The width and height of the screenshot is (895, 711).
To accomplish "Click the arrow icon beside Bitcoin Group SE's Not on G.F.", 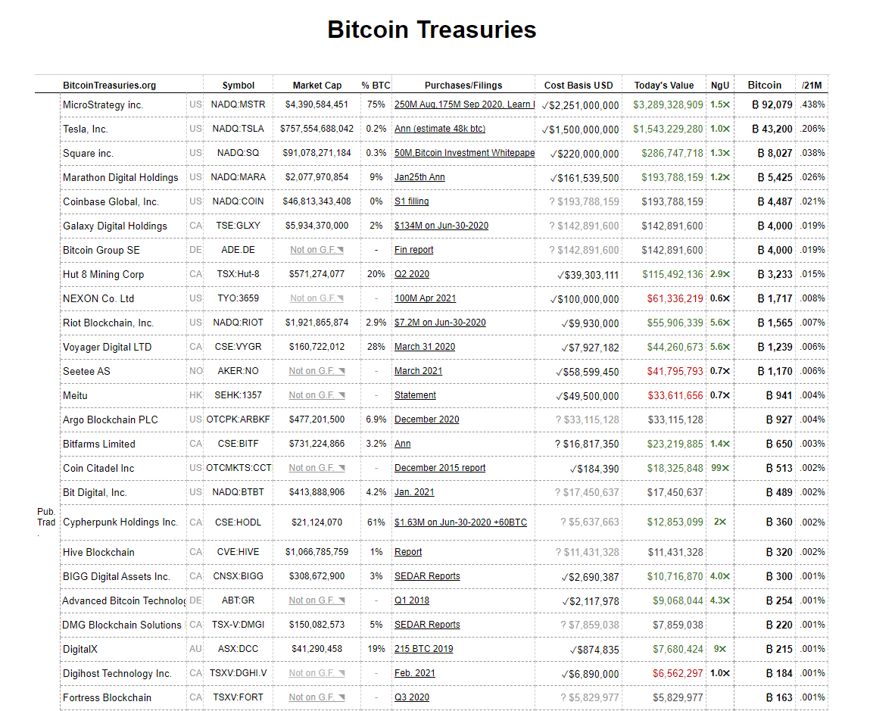I will point(341,250).
